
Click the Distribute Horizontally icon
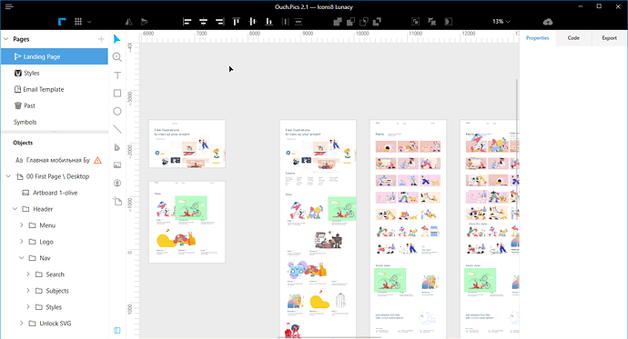coord(285,22)
